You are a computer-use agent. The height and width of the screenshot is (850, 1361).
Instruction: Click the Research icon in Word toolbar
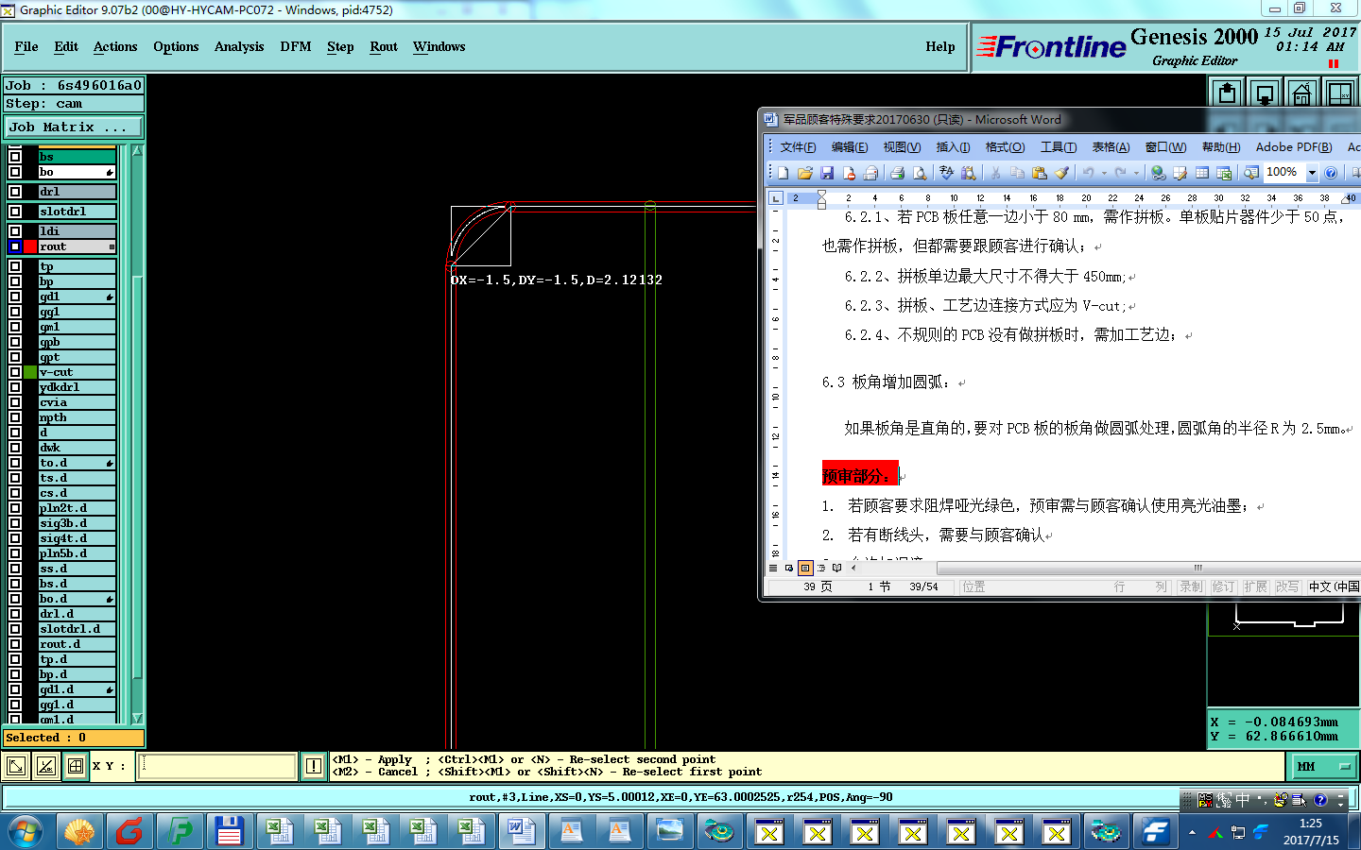point(968,173)
